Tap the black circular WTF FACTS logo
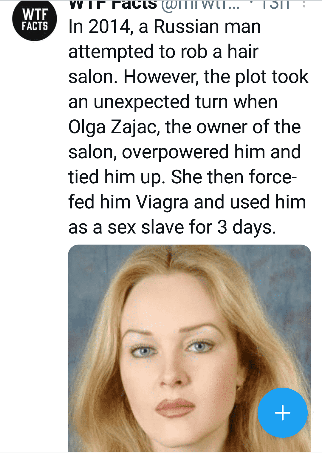 (x=35, y=20)
